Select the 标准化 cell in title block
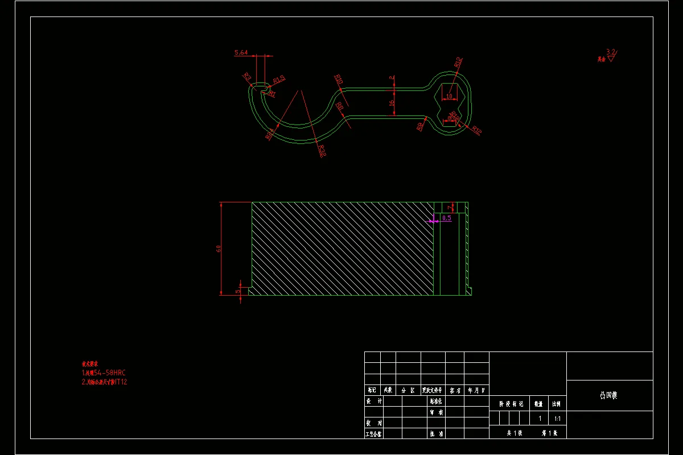 (436, 400)
